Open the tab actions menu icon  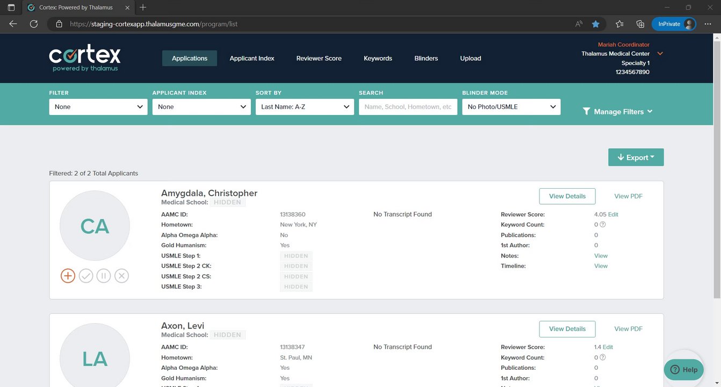[x=11, y=8]
